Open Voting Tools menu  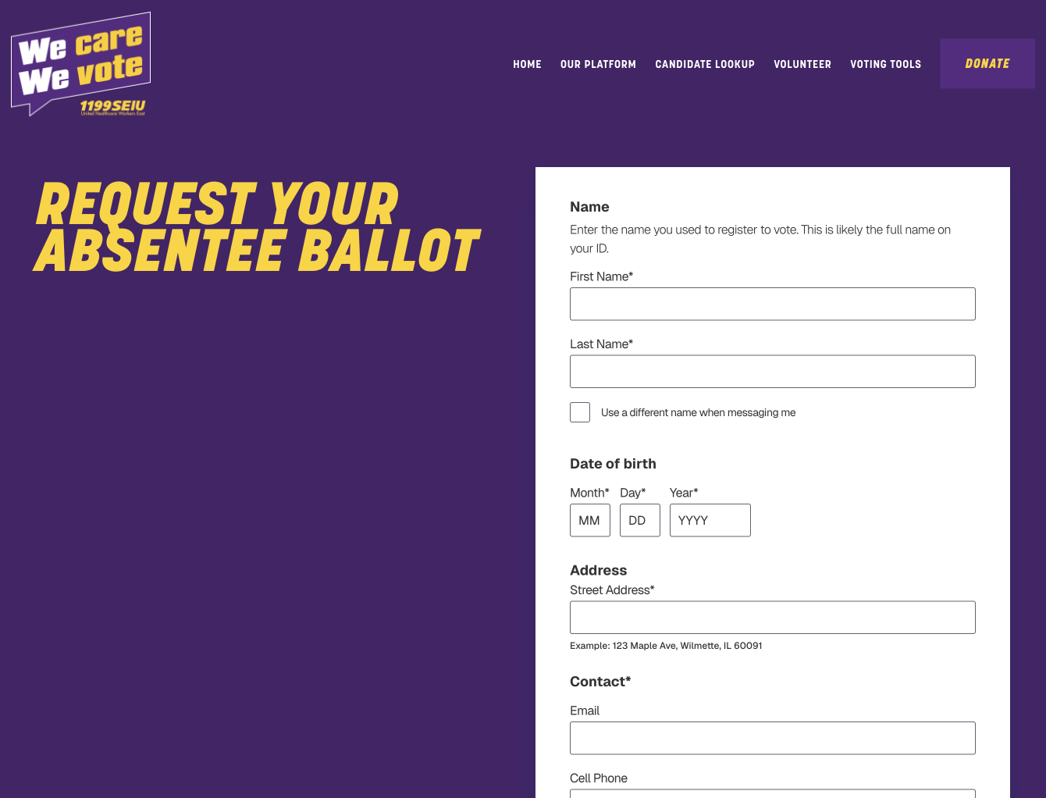click(x=885, y=64)
